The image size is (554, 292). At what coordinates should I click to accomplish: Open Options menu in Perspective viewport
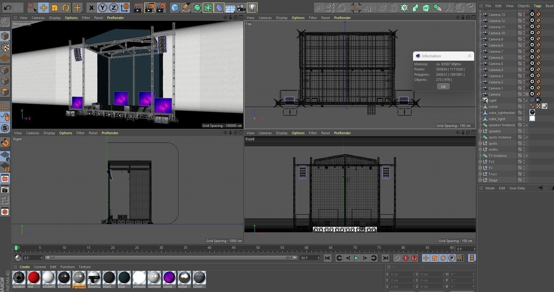71,18
